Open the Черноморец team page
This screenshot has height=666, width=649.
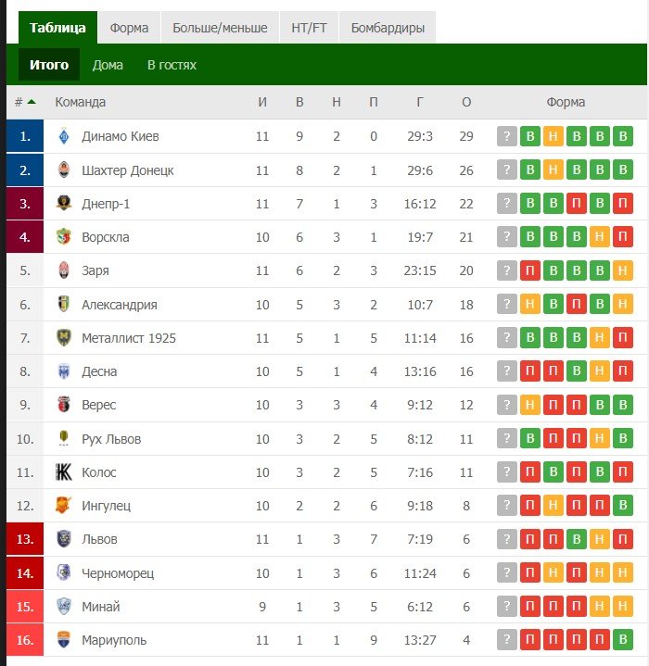[118, 573]
